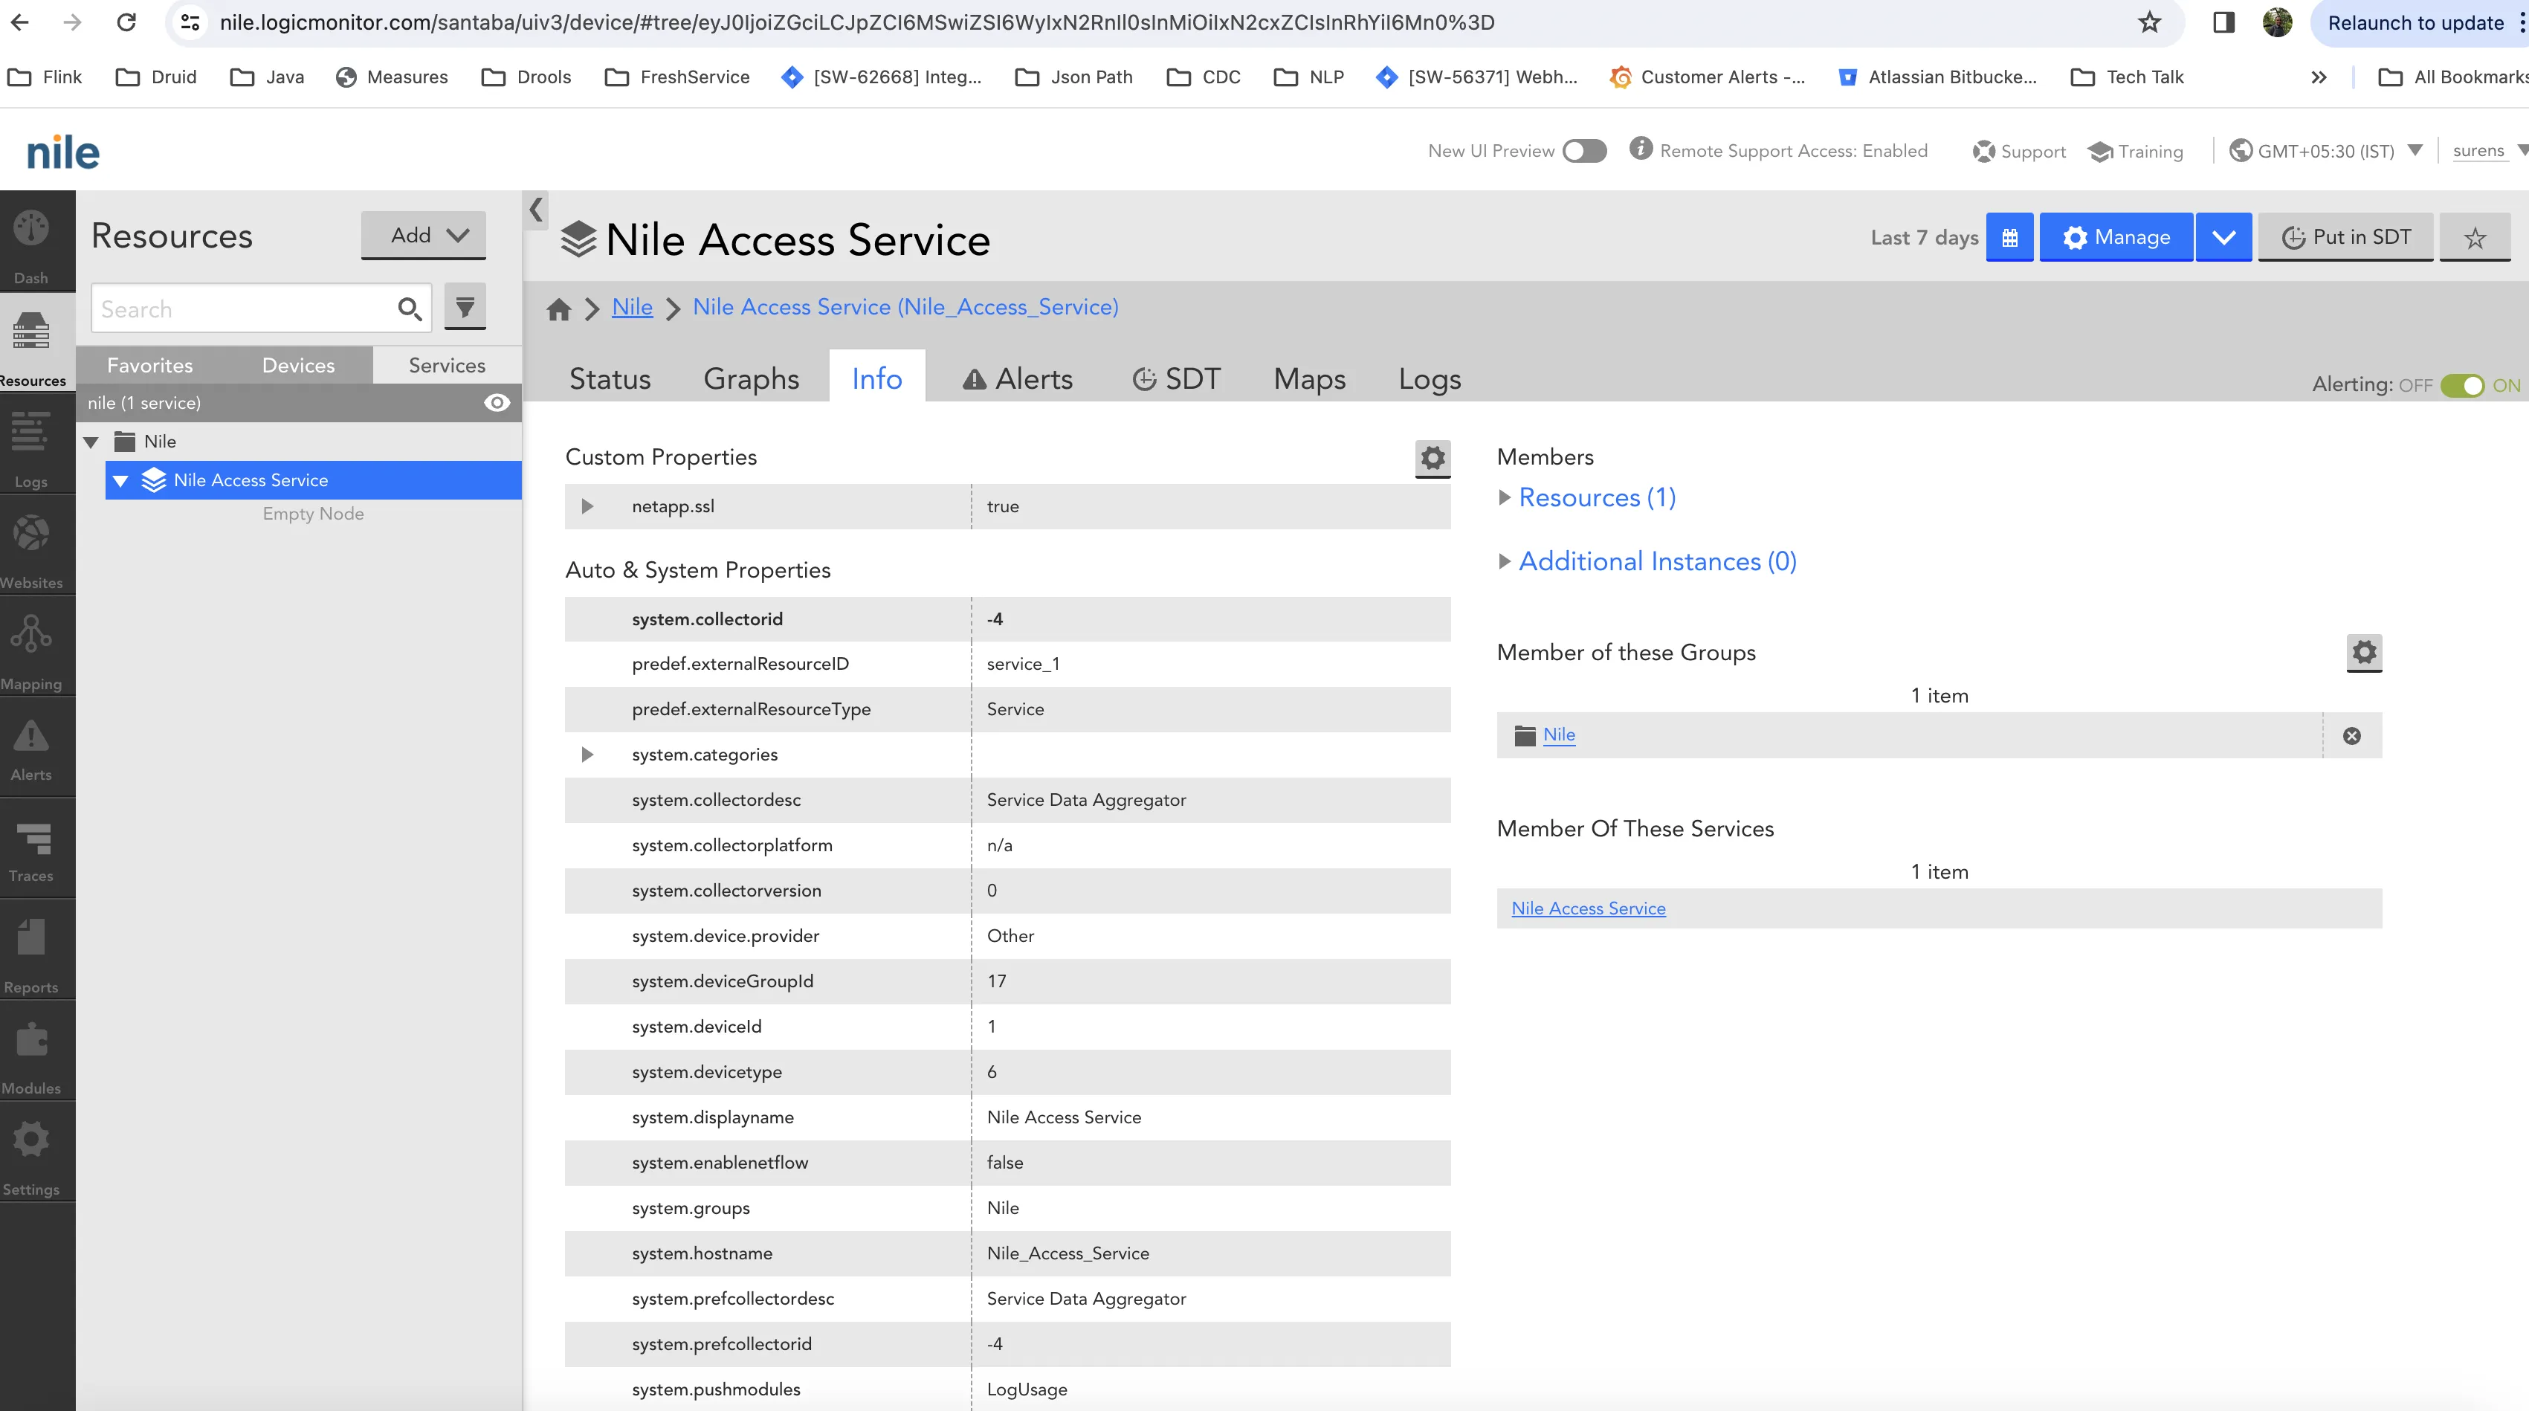Image resolution: width=2529 pixels, height=1411 pixels.
Task: Toggle the New UI Preview switch
Action: click(x=1585, y=151)
